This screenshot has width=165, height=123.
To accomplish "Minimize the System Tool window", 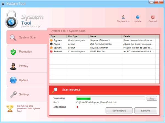I will pyautogui.click(x=152, y=2).
